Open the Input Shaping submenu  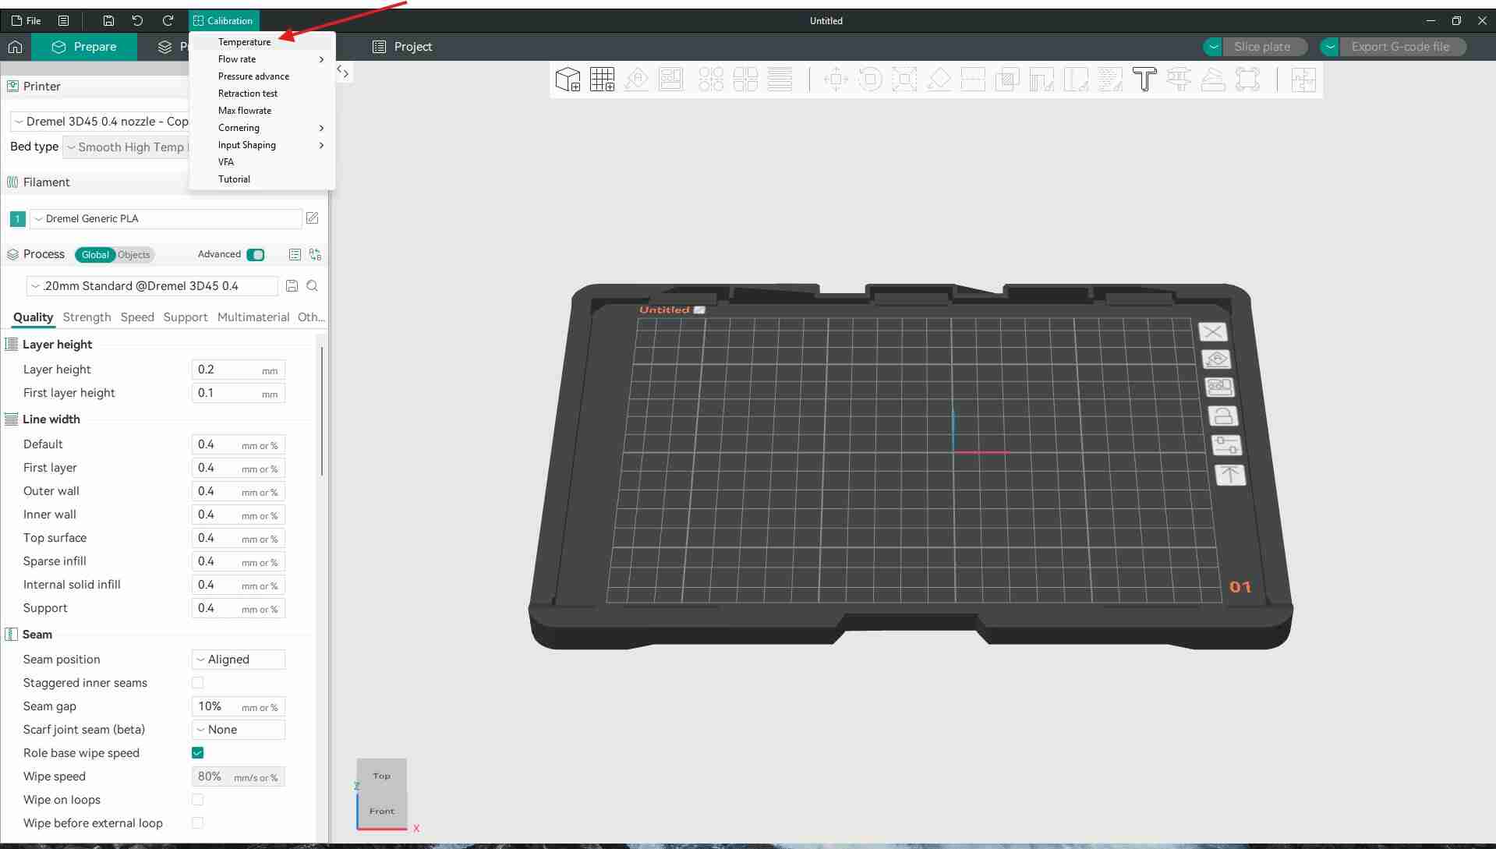262,145
